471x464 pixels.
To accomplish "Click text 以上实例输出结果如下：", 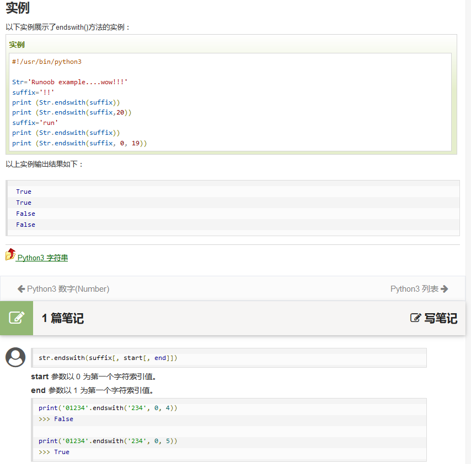I will tap(45, 164).
